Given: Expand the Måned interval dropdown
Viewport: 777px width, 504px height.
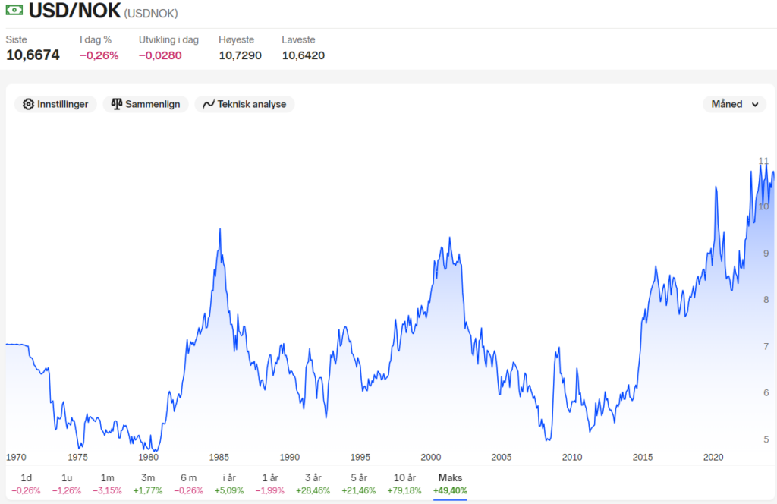Looking at the screenshot, I should coord(735,104).
